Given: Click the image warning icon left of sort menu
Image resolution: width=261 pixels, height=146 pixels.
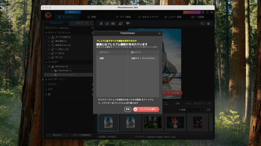Looking at the screenshot, I should pyautogui.click(x=166, y=103).
